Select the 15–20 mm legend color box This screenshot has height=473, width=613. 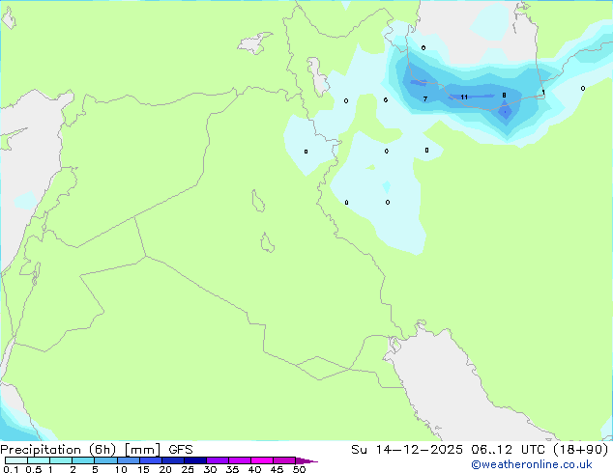point(151,460)
